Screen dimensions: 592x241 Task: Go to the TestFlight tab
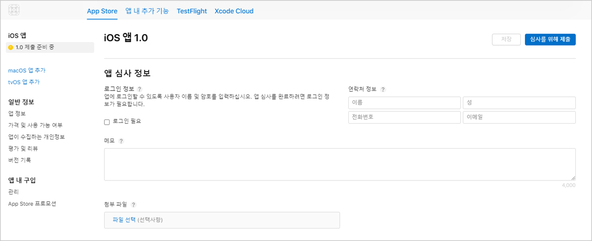point(192,11)
